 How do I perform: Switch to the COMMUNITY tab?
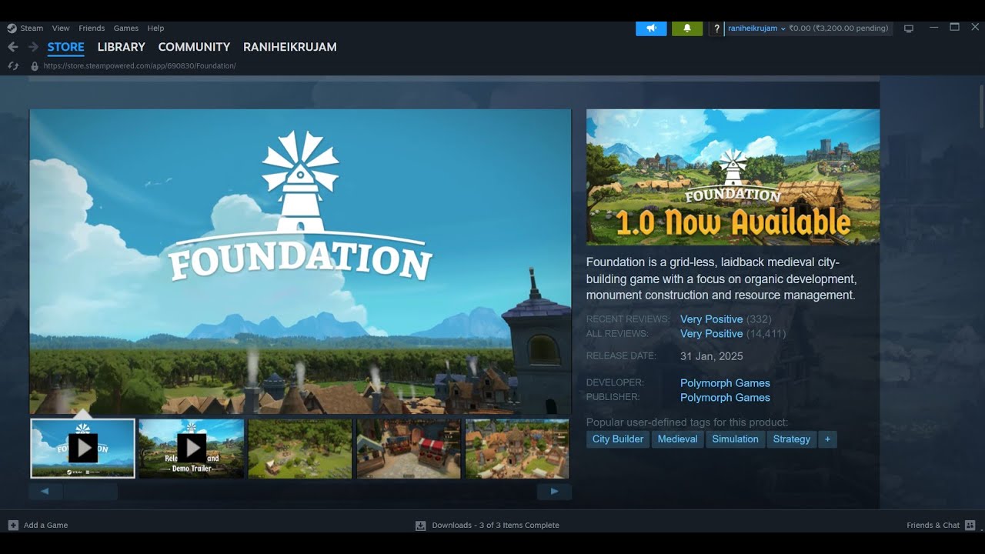194,47
